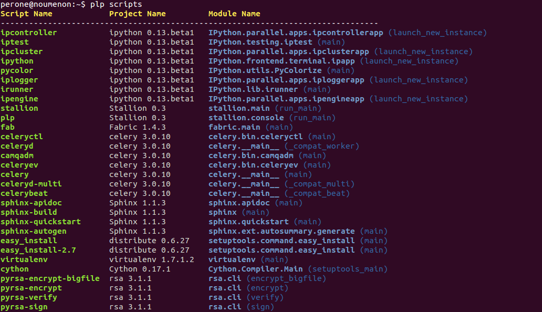Click the Project Name column header
Screen dimensions: 542x312
(x=137, y=14)
